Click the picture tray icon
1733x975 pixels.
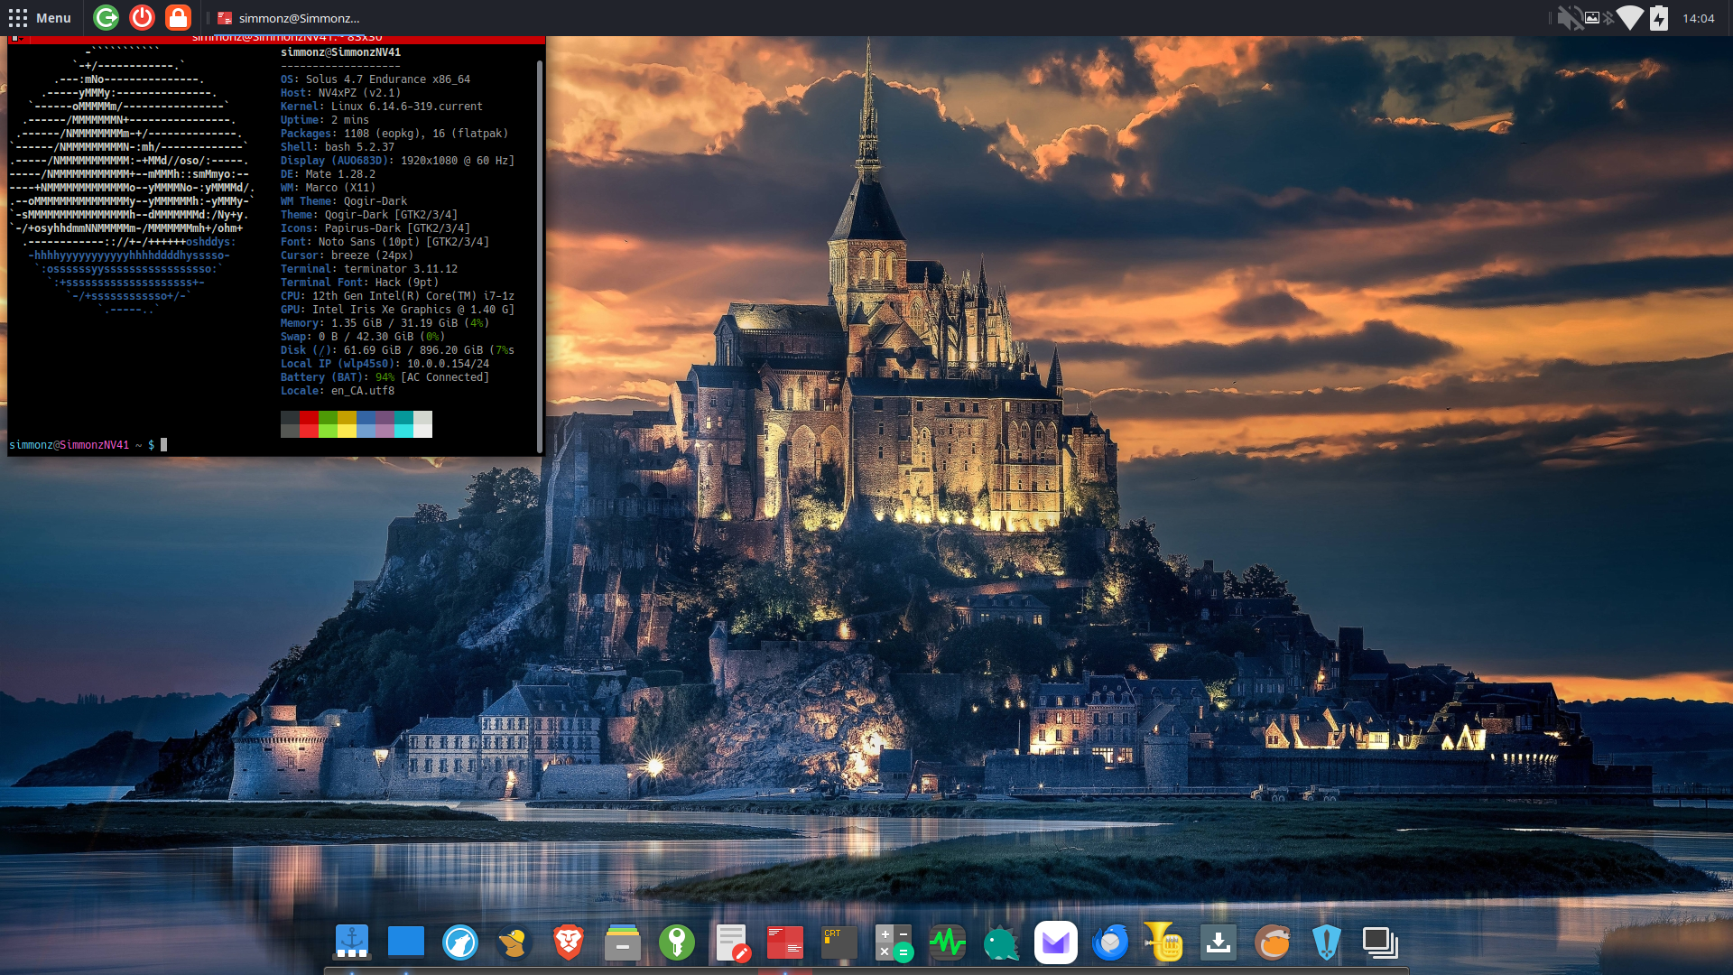point(1592,17)
